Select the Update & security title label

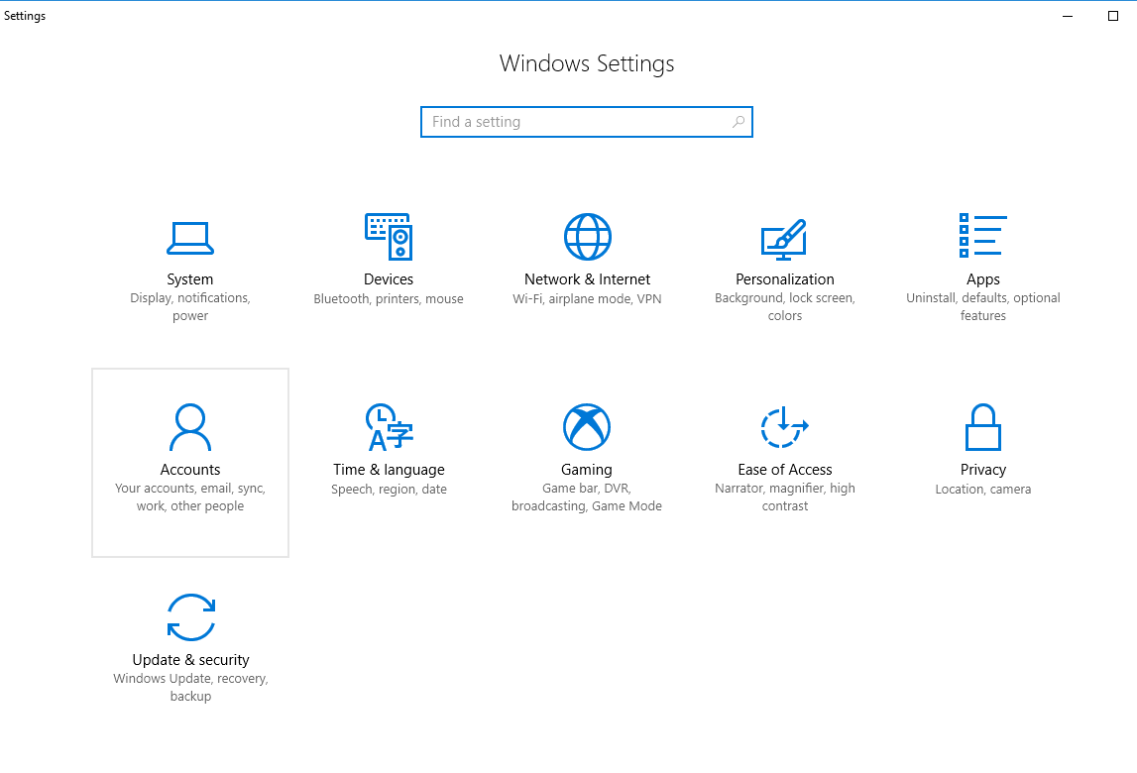(190, 660)
